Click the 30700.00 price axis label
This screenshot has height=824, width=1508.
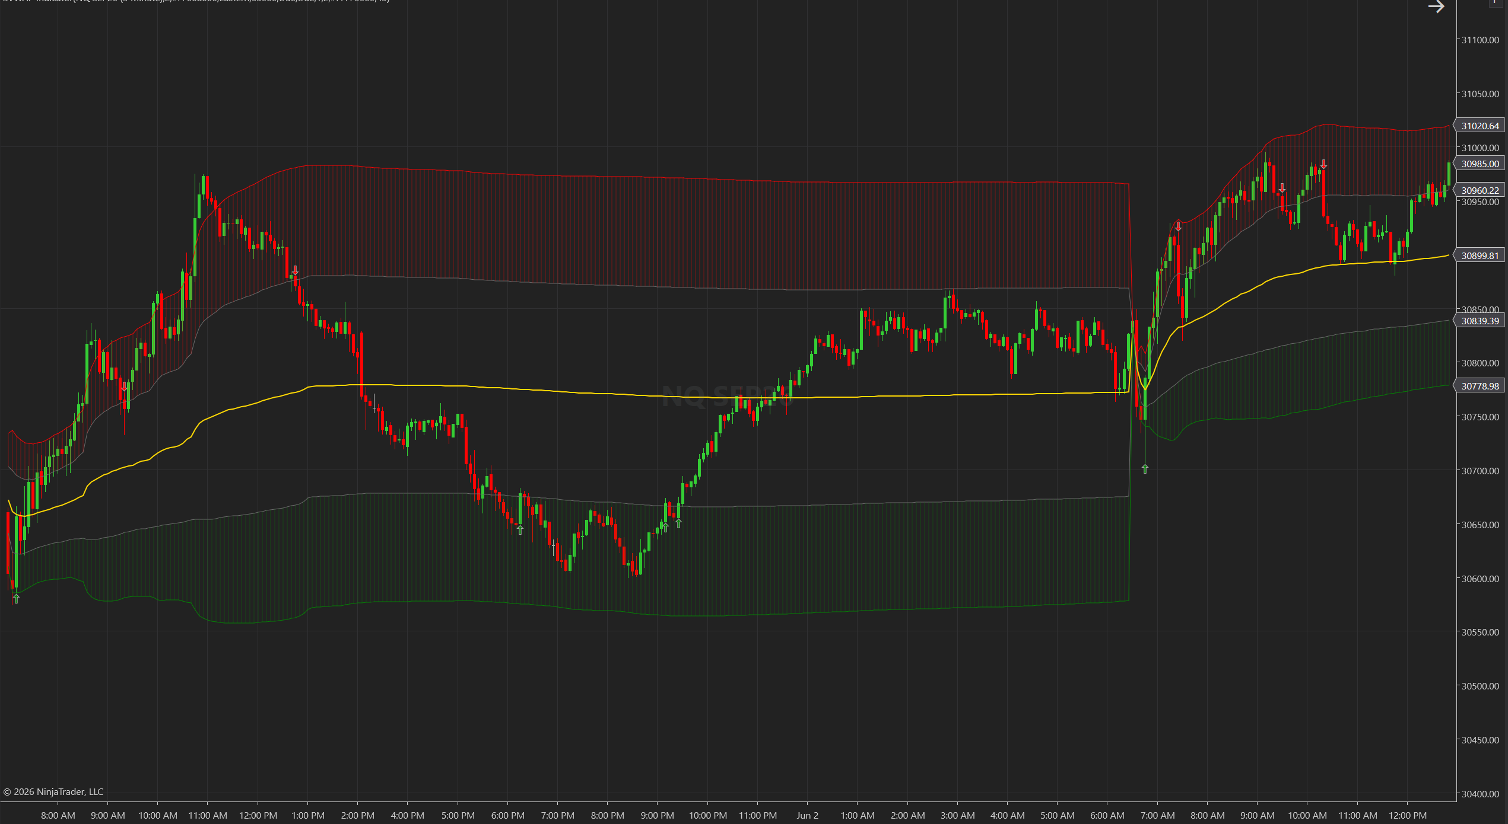(1480, 471)
